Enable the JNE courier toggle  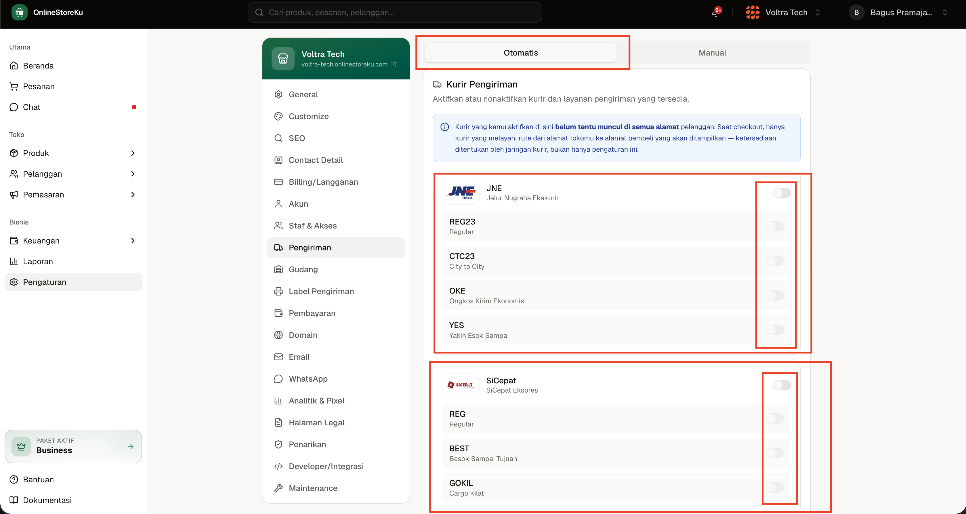click(782, 193)
